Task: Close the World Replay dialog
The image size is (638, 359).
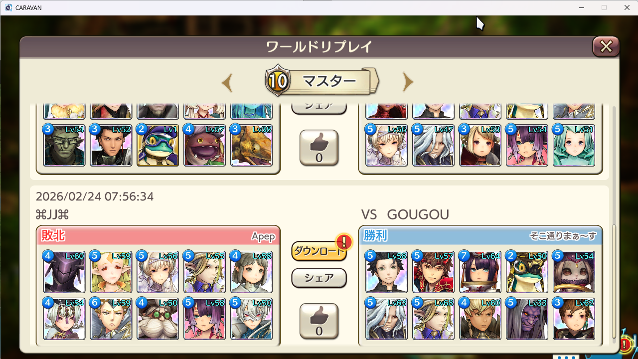Action: tap(606, 47)
